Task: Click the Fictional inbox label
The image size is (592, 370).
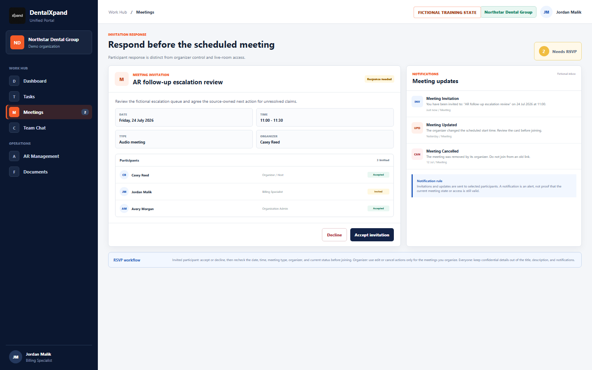Action: [x=566, y=74]
